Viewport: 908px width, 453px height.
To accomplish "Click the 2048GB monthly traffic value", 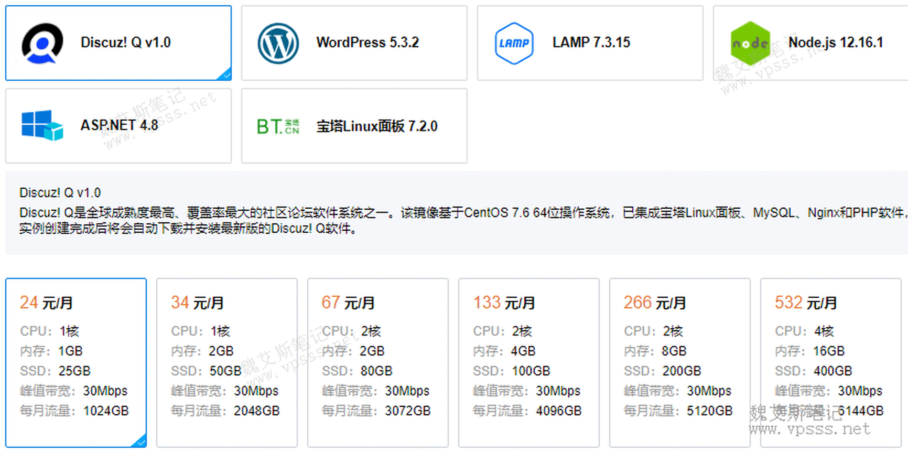I will click(x=257, y=411).
